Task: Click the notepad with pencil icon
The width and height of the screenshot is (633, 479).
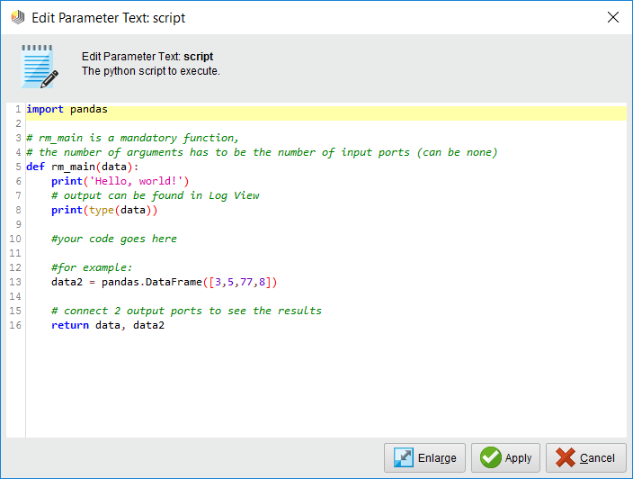Action: (39, 66)
